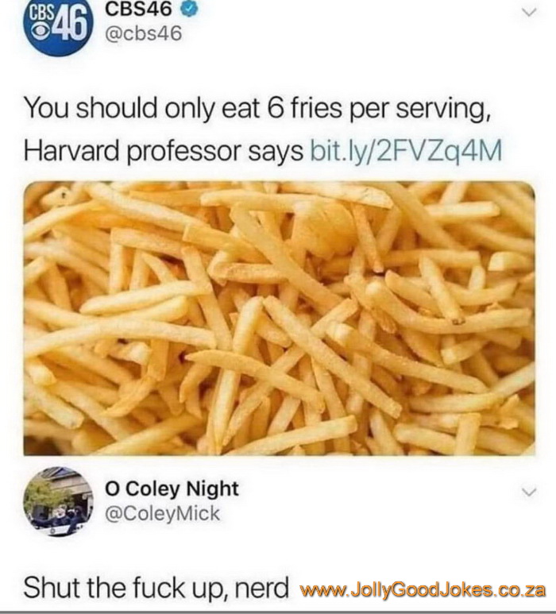Click the darker round fry piece in the photo
This screenshot has height=614, width=556.
point(325,228)
